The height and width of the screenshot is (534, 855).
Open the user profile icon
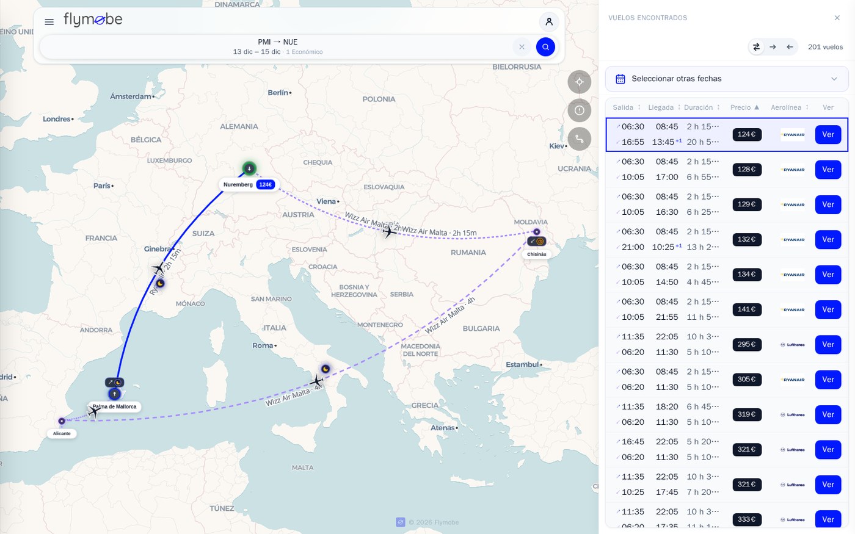(x=549, y=22)
